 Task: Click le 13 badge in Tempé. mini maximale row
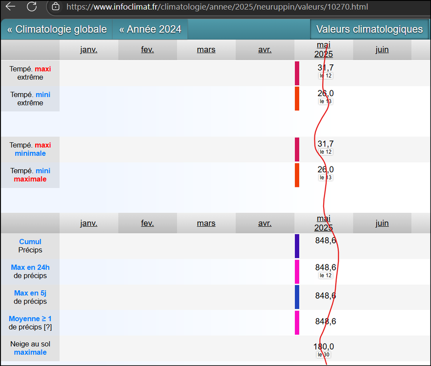coord(326,178)
